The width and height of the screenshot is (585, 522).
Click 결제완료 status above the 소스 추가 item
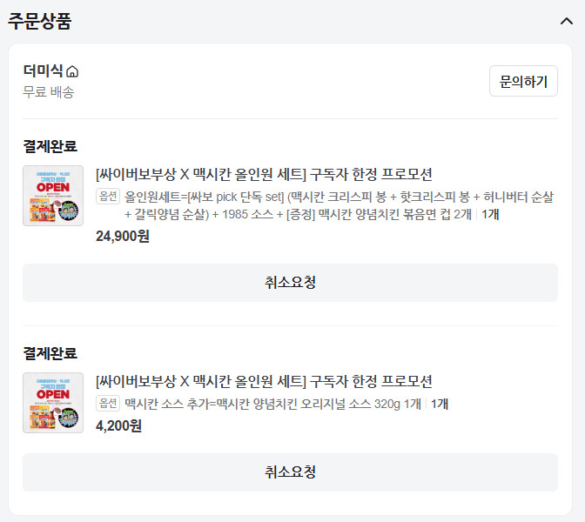pos(50,353)
